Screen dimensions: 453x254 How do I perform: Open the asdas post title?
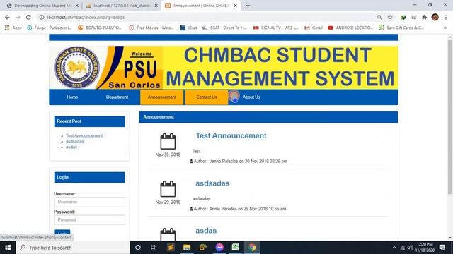pos(206,231)
